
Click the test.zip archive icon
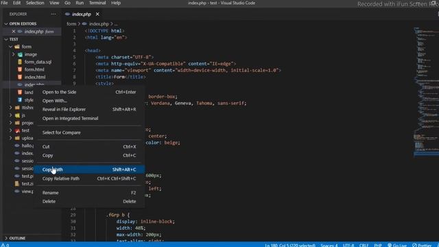click(x=16, y=183)
